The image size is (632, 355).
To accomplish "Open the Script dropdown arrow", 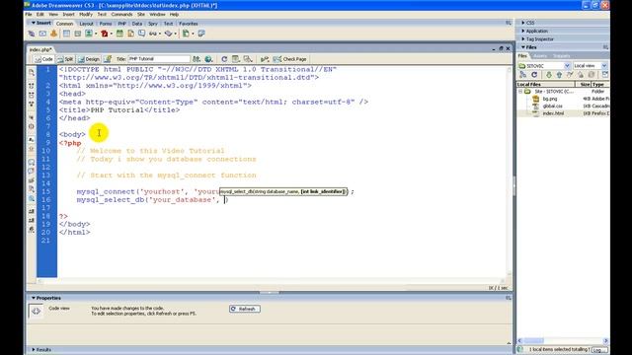I will pos(176,34).
